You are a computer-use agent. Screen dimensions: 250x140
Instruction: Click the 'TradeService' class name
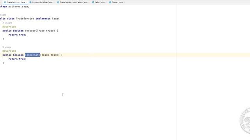[x=25, y=19]
